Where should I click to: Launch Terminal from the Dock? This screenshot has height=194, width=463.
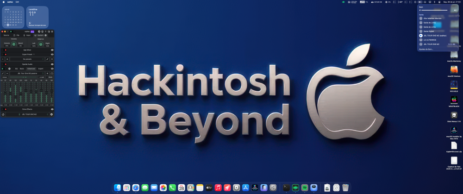(x=287, y=188)
